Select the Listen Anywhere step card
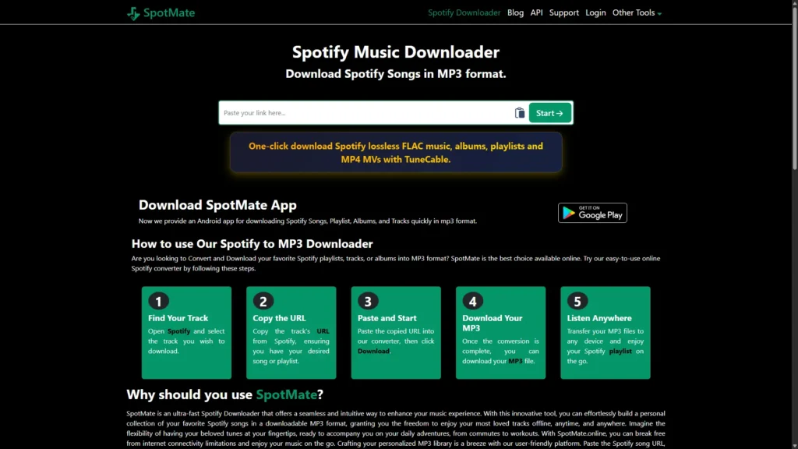798x449 pixels. point(605,332)
